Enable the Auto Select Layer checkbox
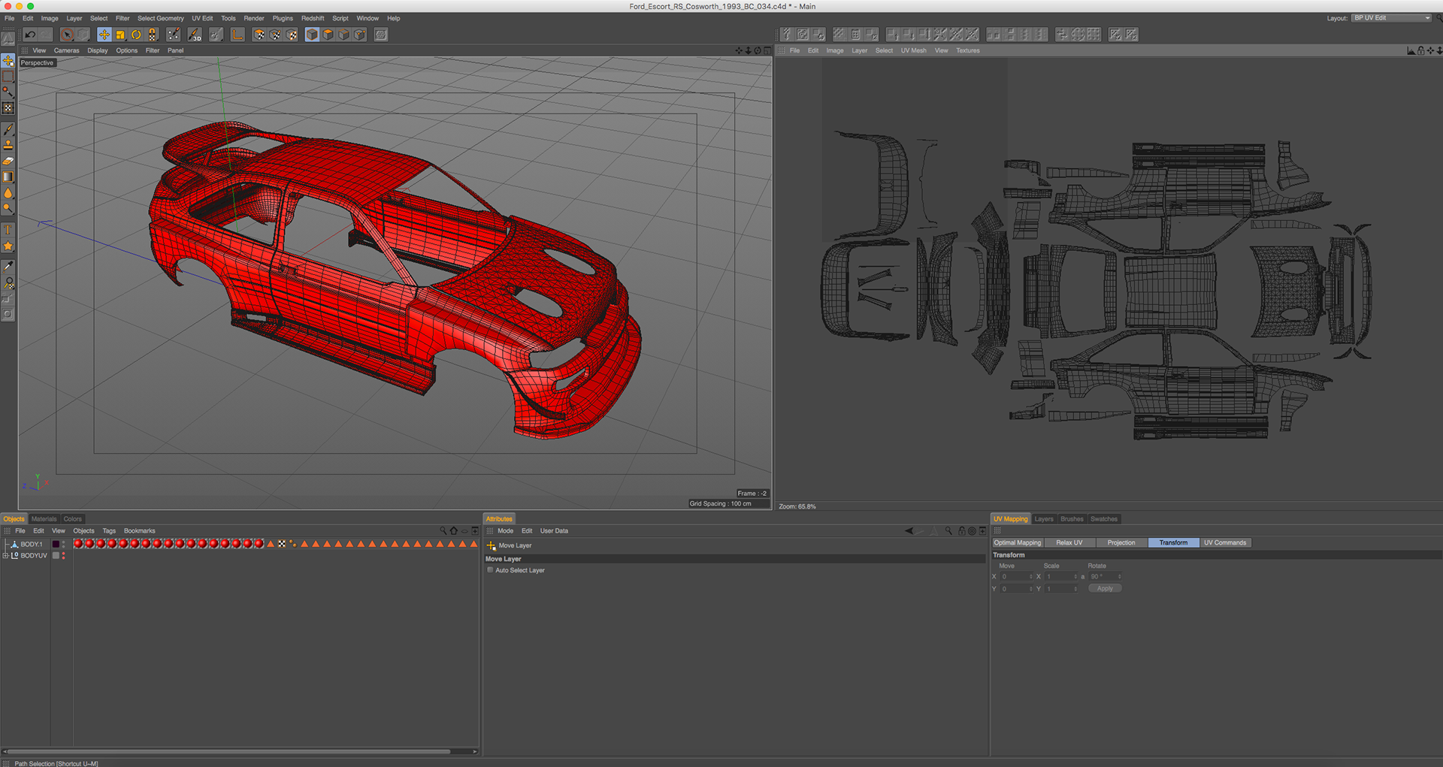The height and width of the screenshot is (767, 1443). click(491, 570)
